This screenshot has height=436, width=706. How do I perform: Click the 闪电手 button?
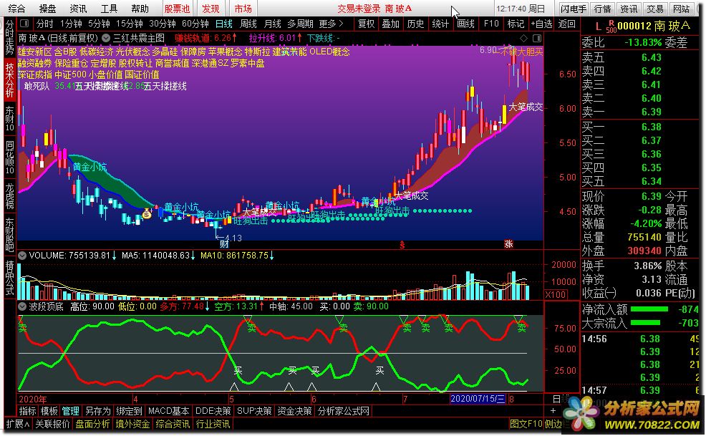point(574,9)
